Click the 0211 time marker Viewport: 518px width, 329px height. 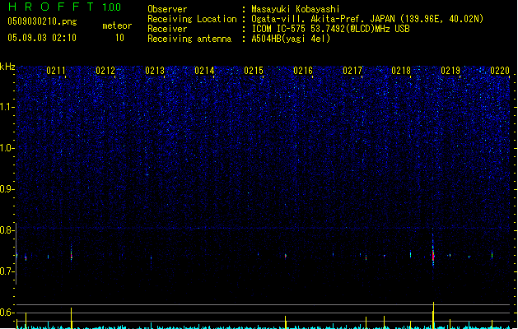click(x=56, y=71)
